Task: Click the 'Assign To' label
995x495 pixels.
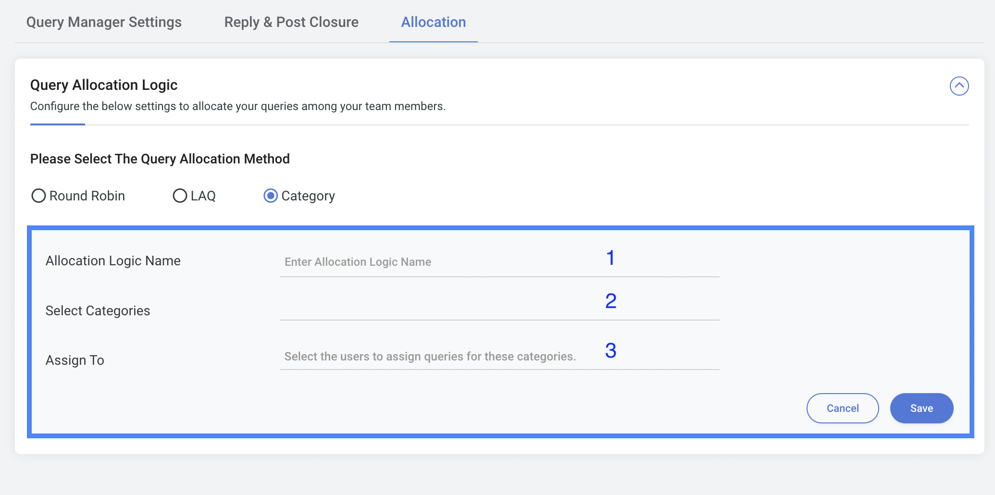Action: (75, 360)
